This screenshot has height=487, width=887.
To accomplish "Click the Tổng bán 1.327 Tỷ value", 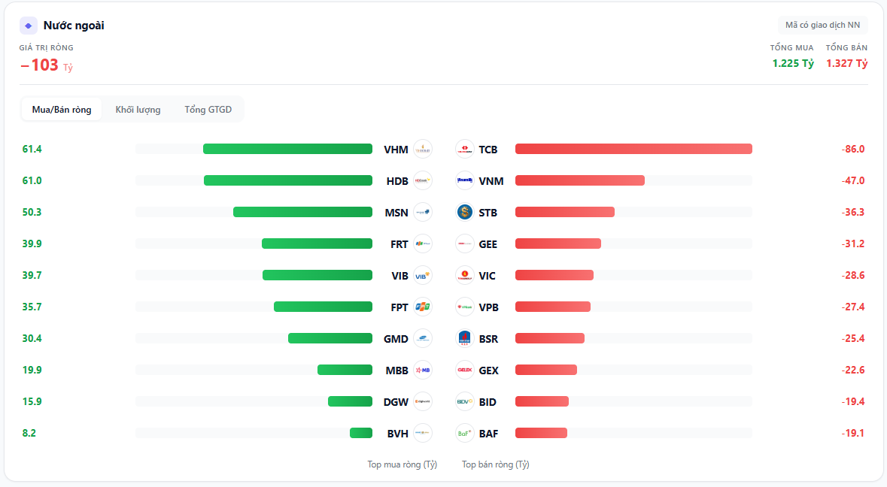I will [847, 63].
